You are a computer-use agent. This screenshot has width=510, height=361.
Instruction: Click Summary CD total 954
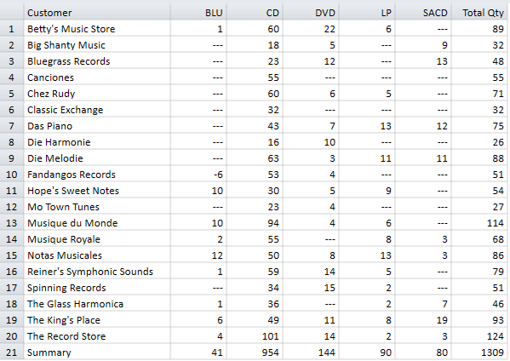pyautogui.click(x=255, y=352)
